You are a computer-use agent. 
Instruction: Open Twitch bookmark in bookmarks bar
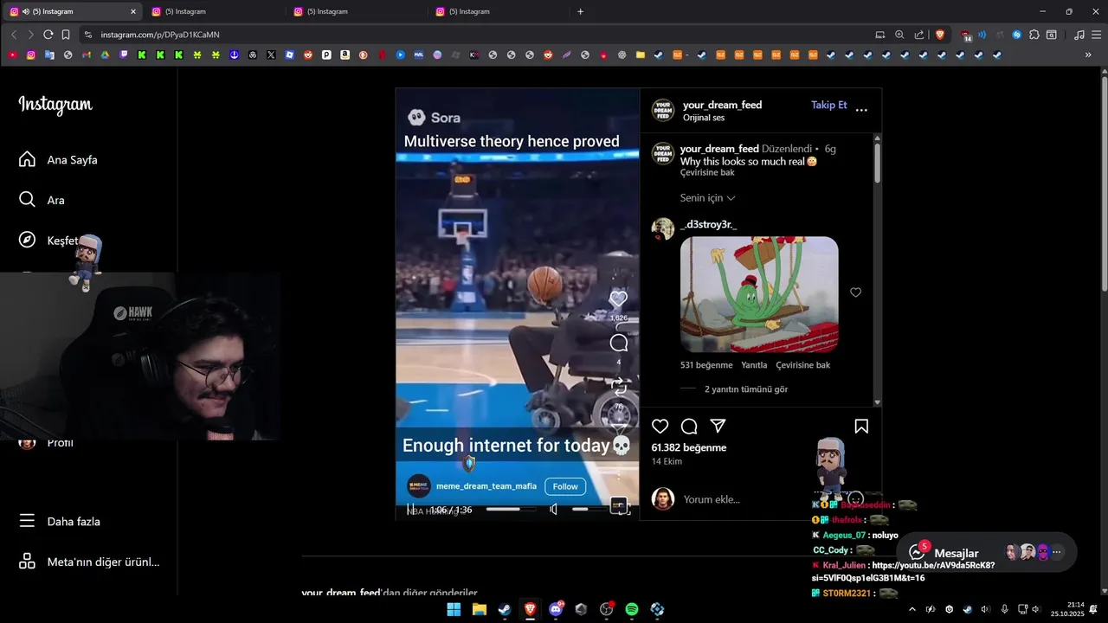tap(124, 55)
